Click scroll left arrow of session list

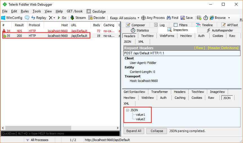point(3,128)
